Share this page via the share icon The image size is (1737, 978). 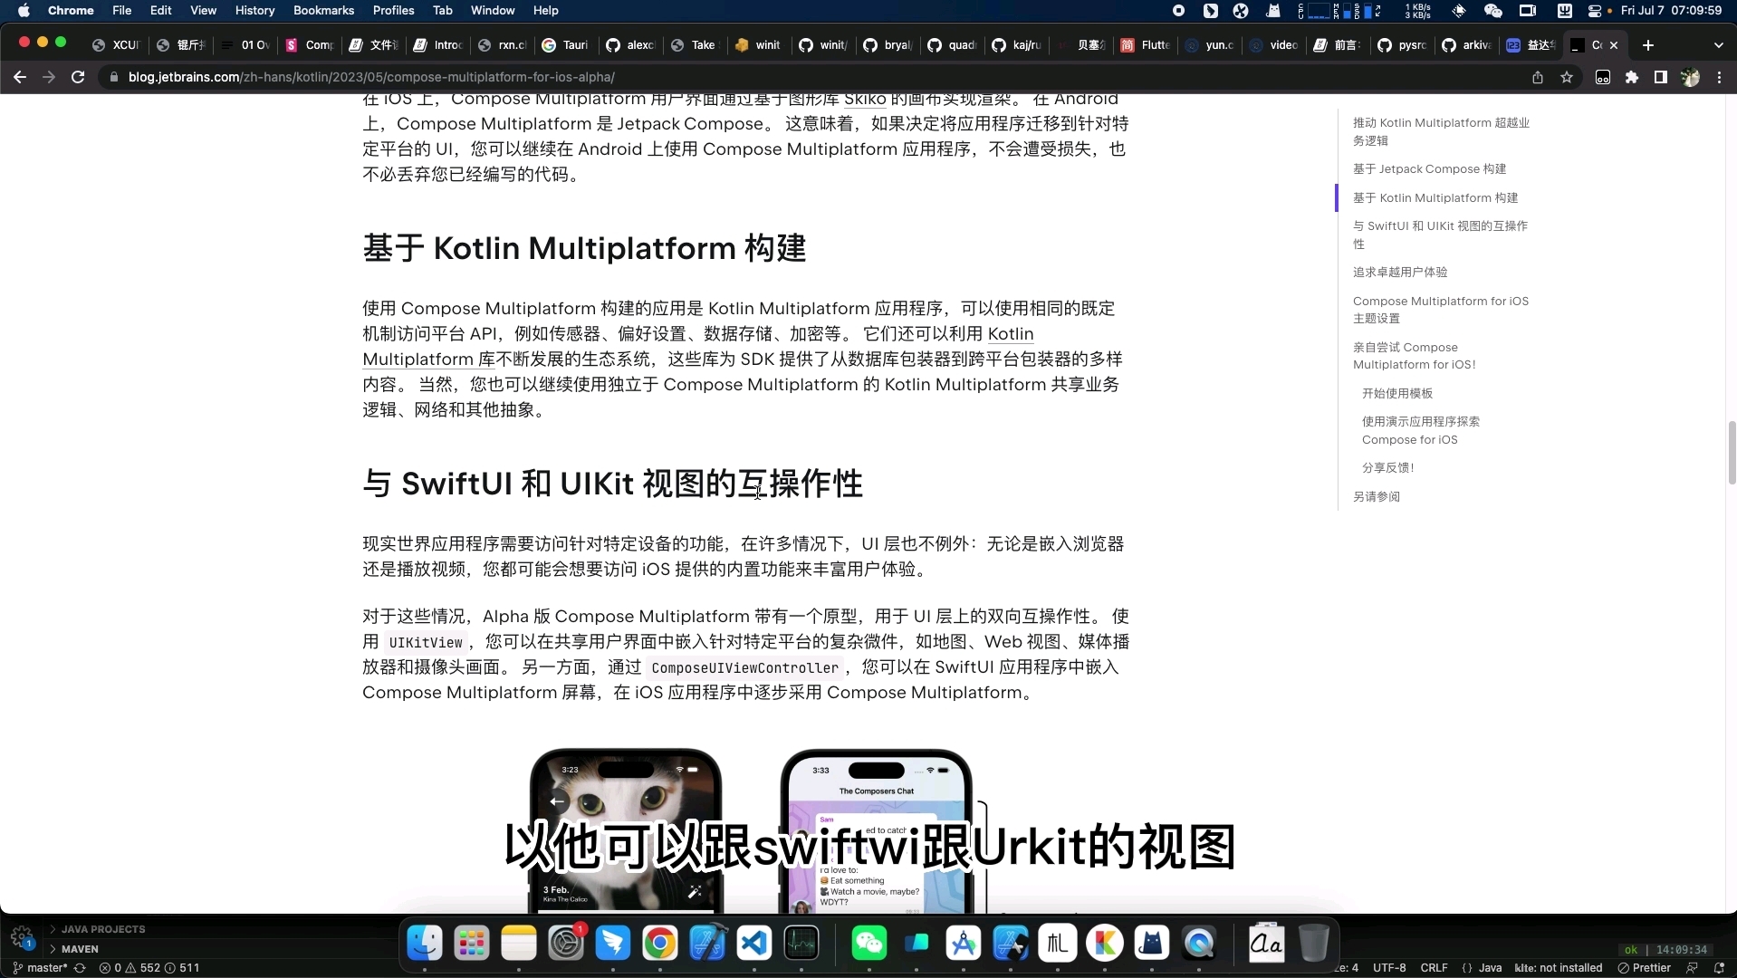[1538, 77]
